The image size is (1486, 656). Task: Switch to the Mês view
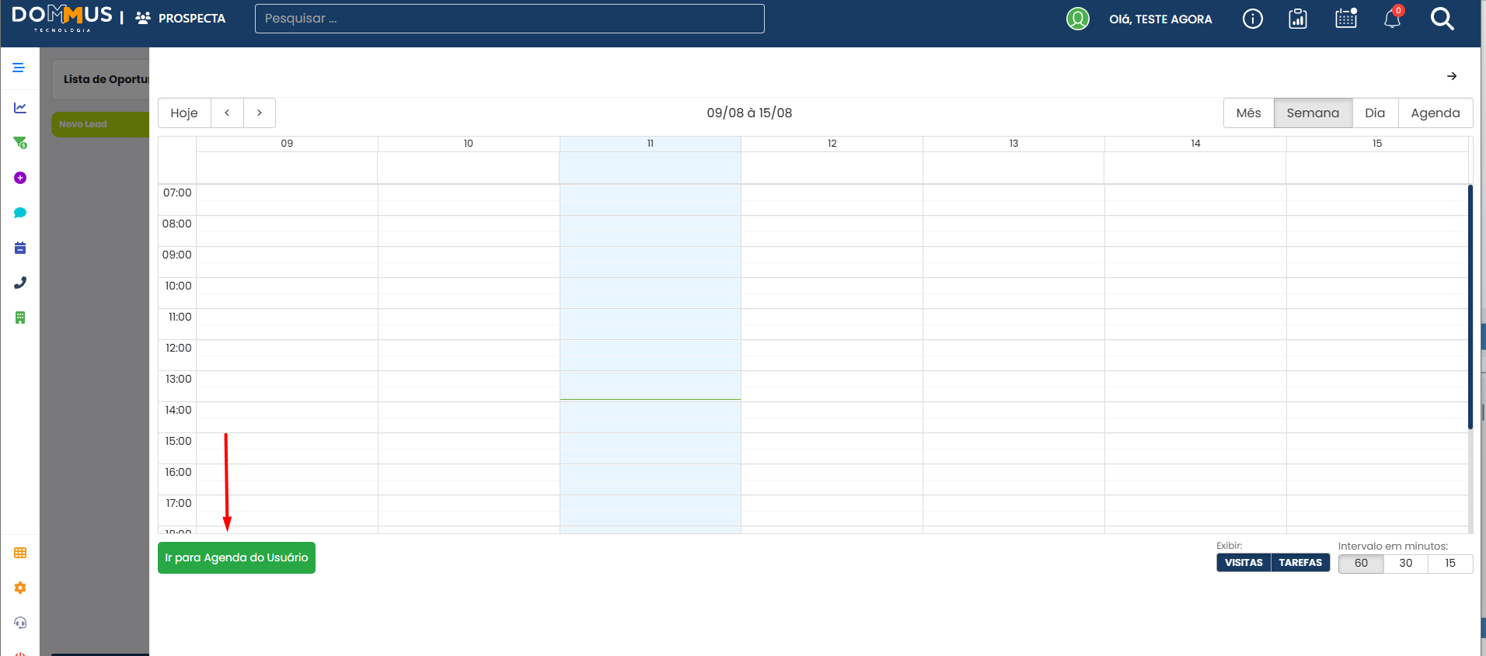[x=1248, y=113]
